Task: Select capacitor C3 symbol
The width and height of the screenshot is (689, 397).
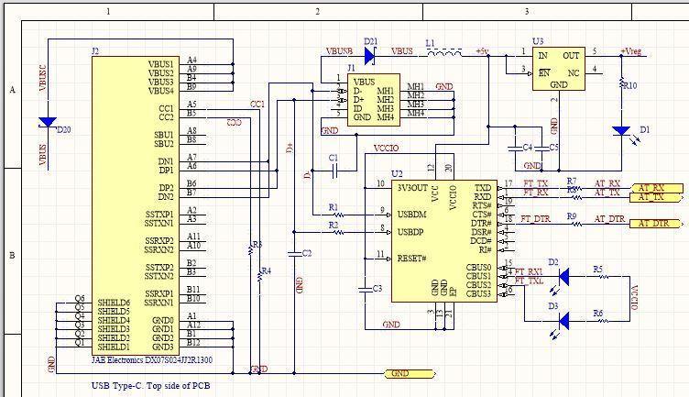Action: pyautogui.click(x=365, y=289)
